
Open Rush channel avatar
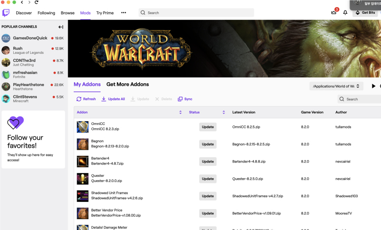(x=6, y=50)
